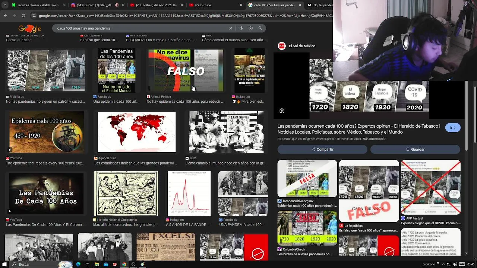Close the YouTube tab
Screen dimensions: 477x268
pyautogui.click(x=241, y=5)
